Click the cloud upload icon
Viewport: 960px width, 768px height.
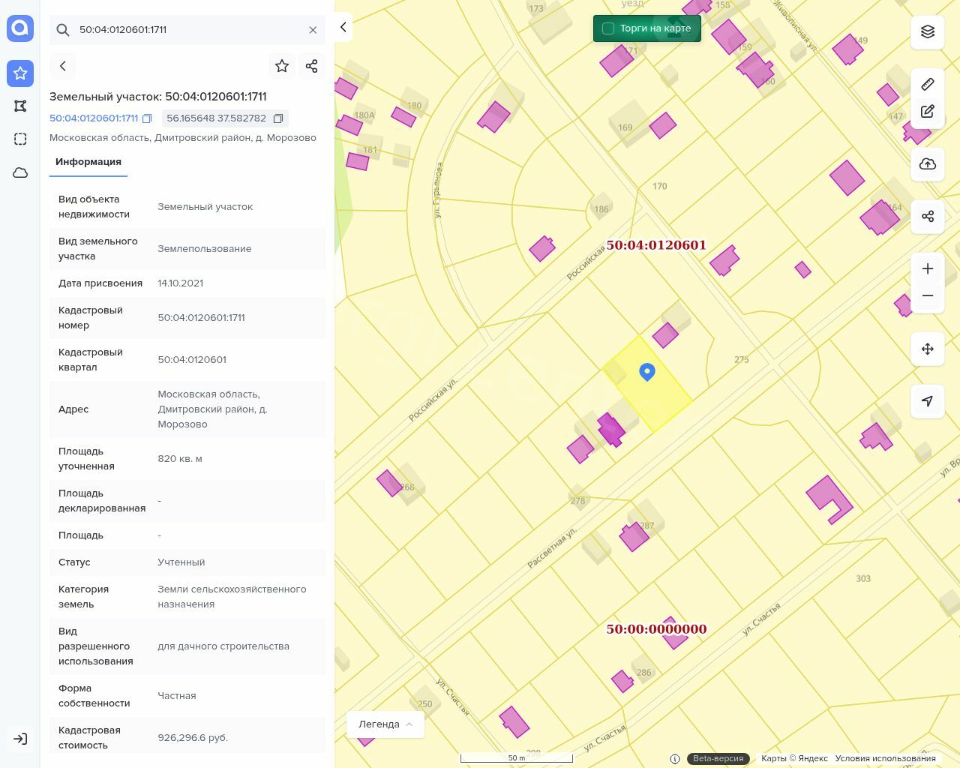tap(928, 164)
